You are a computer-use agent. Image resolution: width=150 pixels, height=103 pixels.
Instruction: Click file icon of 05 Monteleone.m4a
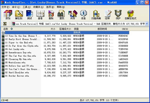click(x=3, y=63)
